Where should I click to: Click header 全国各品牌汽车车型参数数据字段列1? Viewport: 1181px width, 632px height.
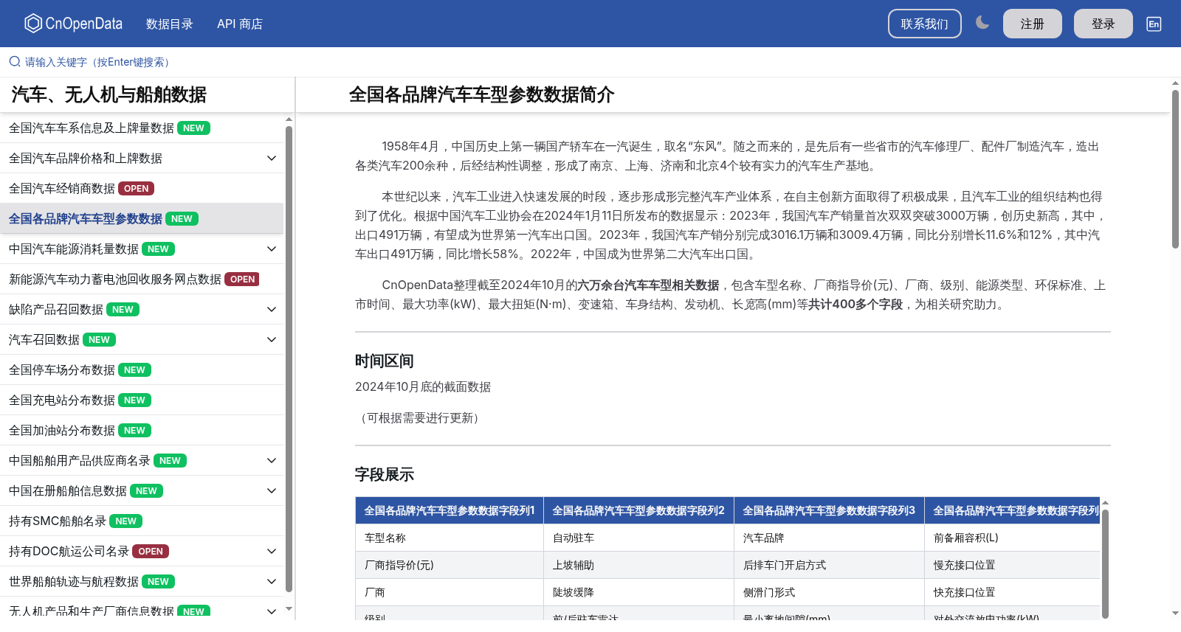(449, 510)
